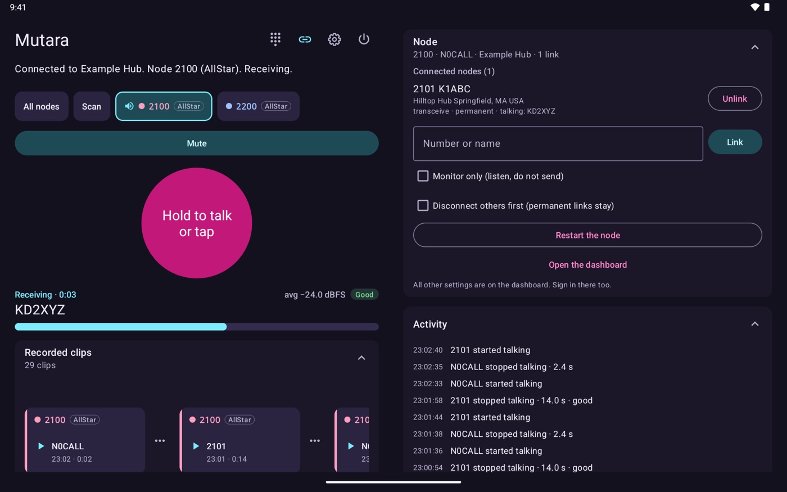This screenshot has width=787, height=492.
Task: Click Restart the node button
Action: click(587, 235)
